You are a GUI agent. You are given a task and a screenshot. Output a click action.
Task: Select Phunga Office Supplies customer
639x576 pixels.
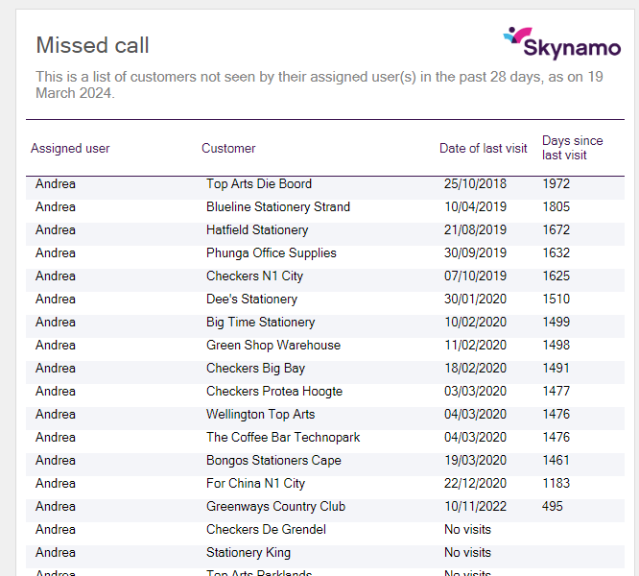pos(272,252)
